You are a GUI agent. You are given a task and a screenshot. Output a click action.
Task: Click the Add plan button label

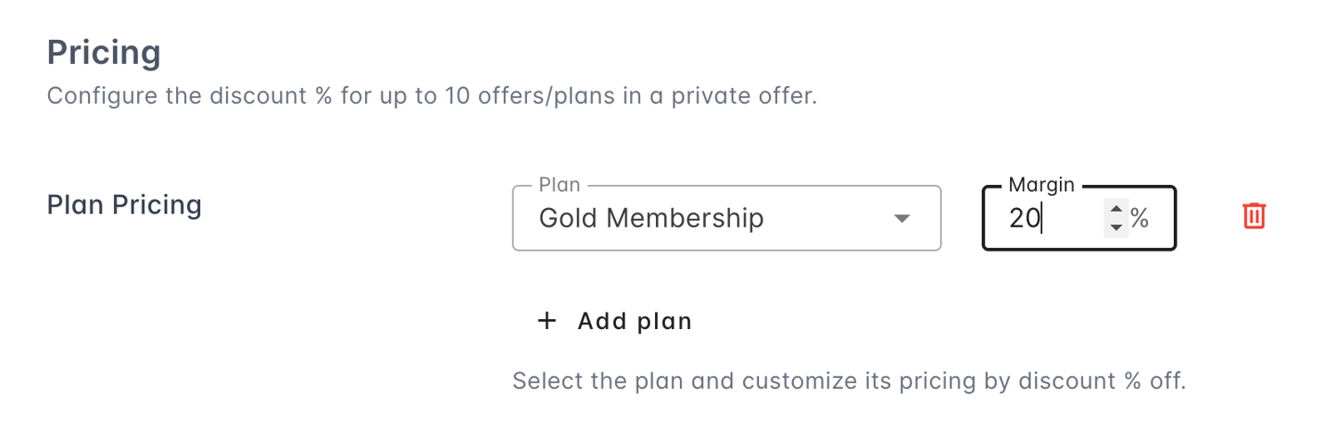coord(635,321)
